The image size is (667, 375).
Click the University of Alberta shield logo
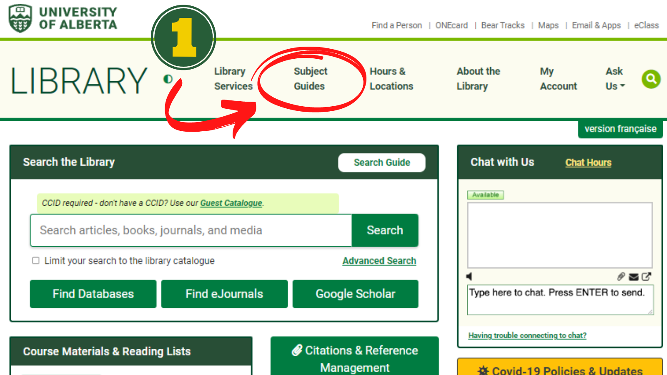tap(20, 19)
